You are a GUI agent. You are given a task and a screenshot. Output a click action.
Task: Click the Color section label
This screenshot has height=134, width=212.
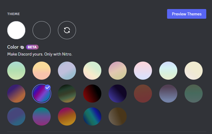click(x=13, y=47)
